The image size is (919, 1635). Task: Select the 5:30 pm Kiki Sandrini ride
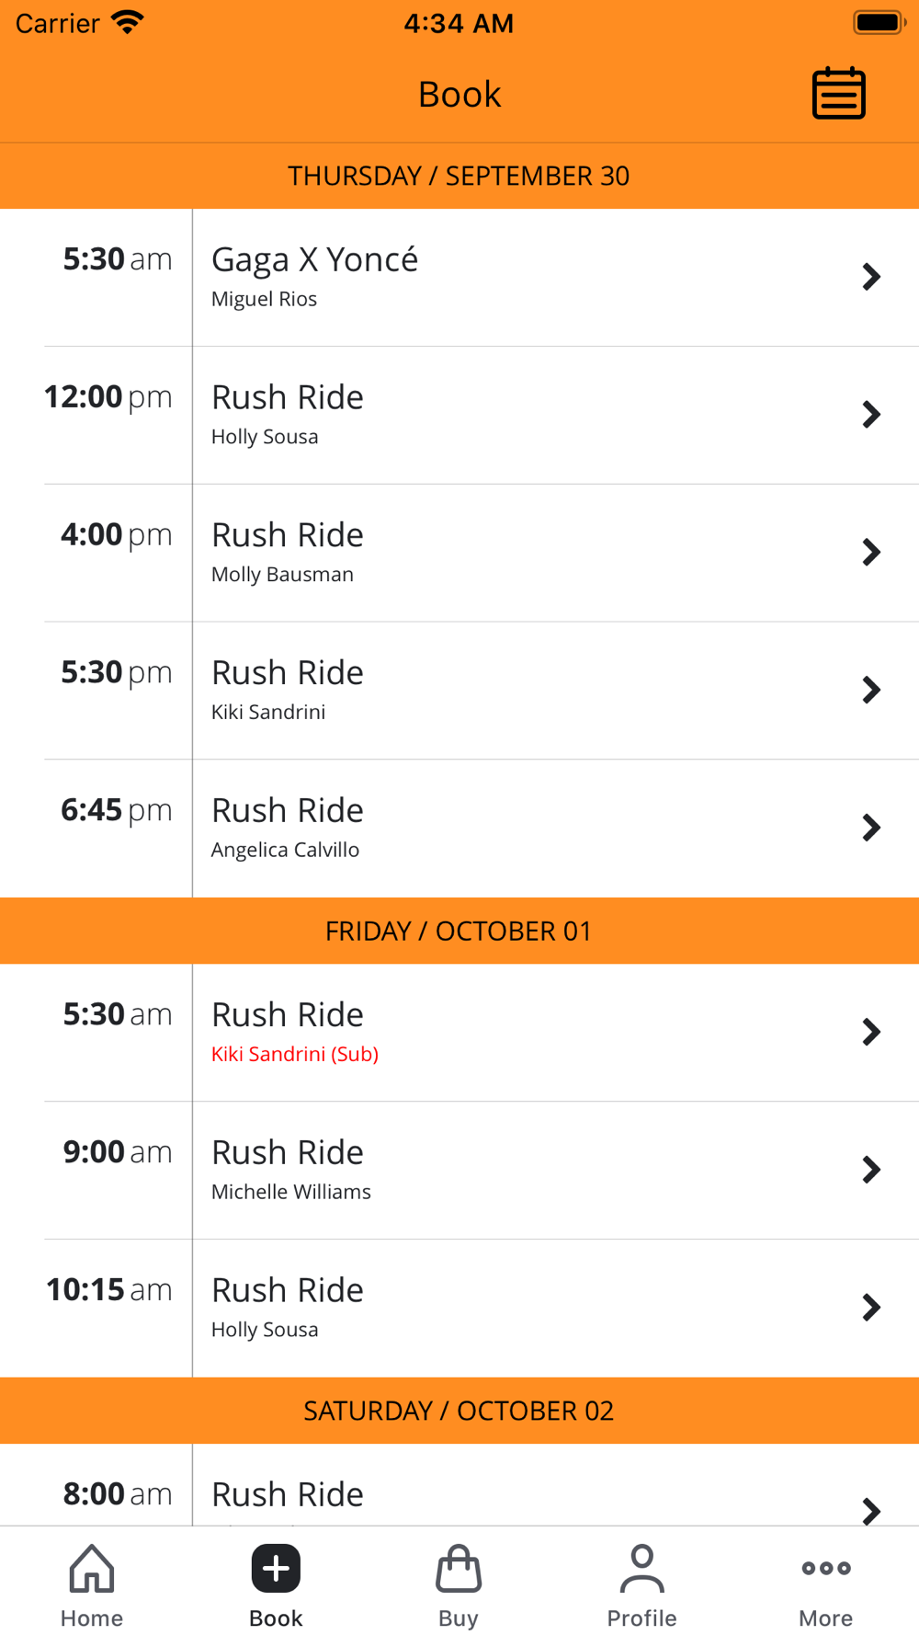point(459,691)
